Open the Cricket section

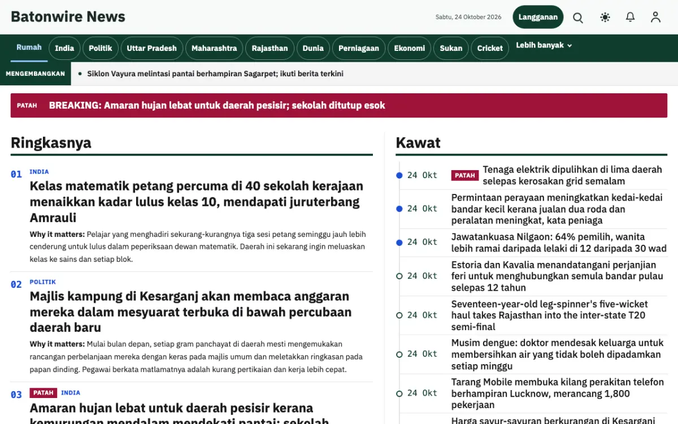tap(490, 48)
